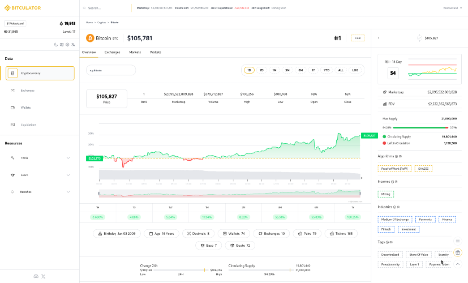Click the info icon next to Tags
The image size is (468, 283).
387,242
